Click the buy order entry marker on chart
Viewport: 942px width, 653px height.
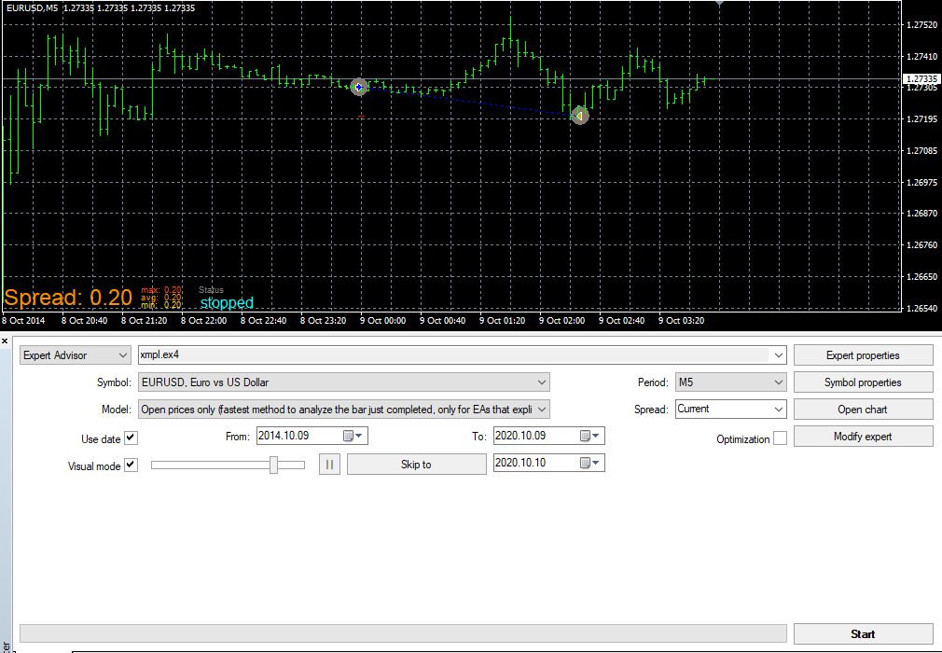click(x=359, y=87)
